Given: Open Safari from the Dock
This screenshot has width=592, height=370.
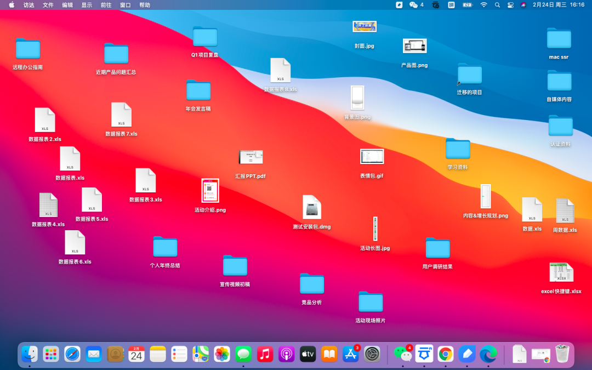Looking at the screenshot, I should 72,354.
